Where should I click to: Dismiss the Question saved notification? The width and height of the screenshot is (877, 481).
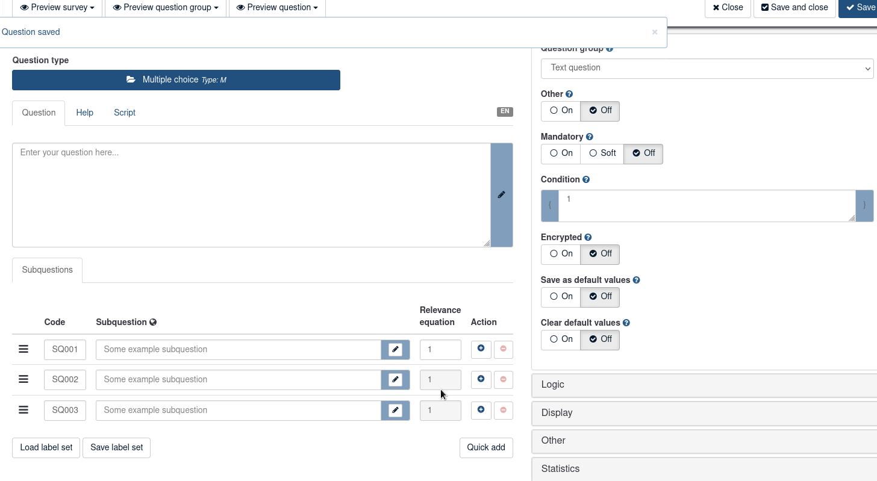[655, 33]
